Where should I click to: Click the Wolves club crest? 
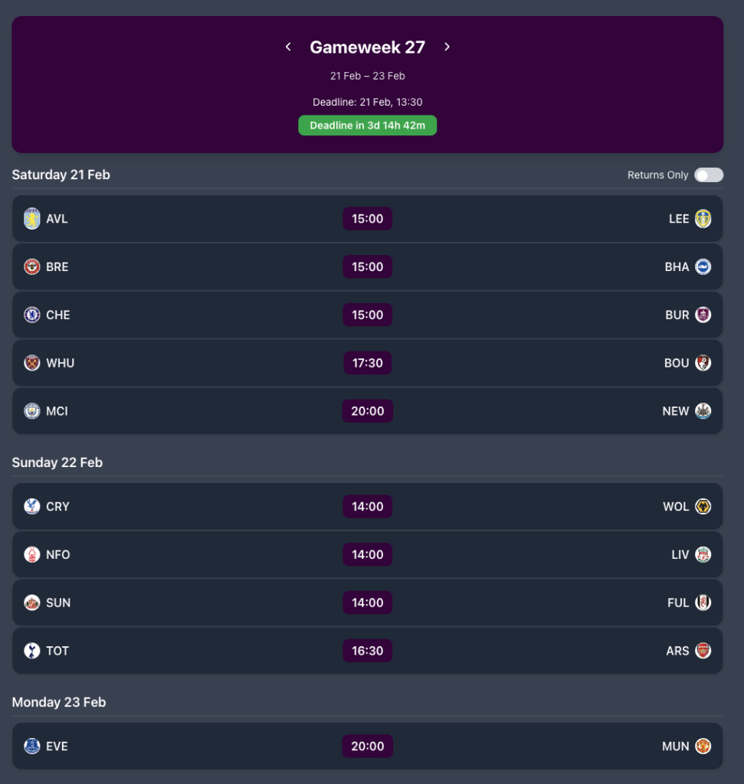[x=703, y=507]
